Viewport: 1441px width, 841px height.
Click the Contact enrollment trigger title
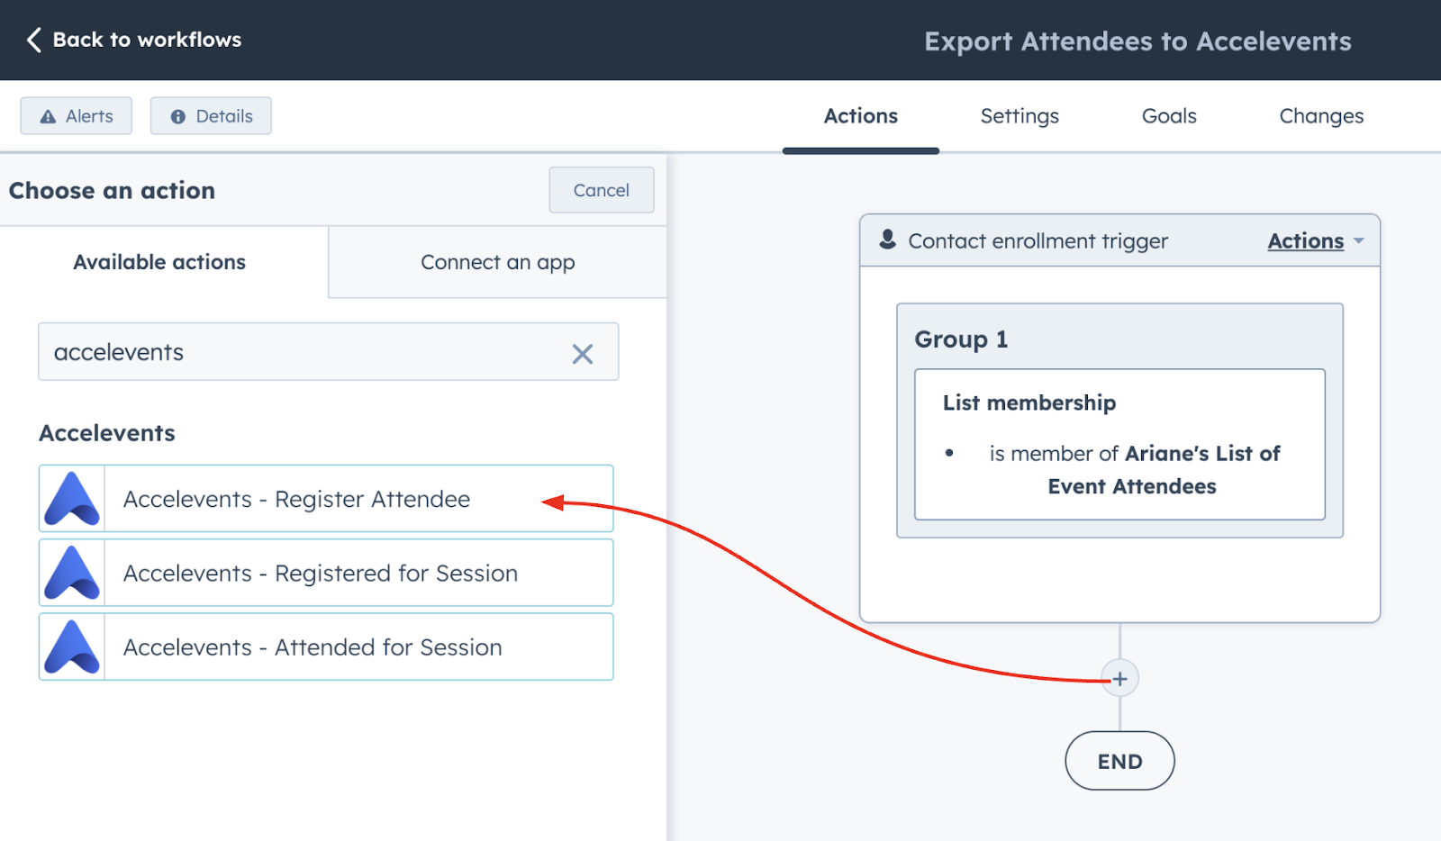tap(1038, 241)
